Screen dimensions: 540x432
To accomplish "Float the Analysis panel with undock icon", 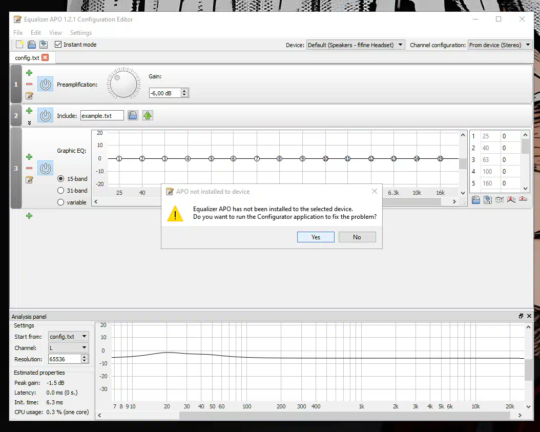I will tap(521, 316).
